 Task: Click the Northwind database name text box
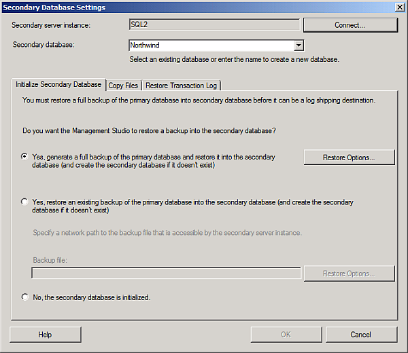point(211,46)
